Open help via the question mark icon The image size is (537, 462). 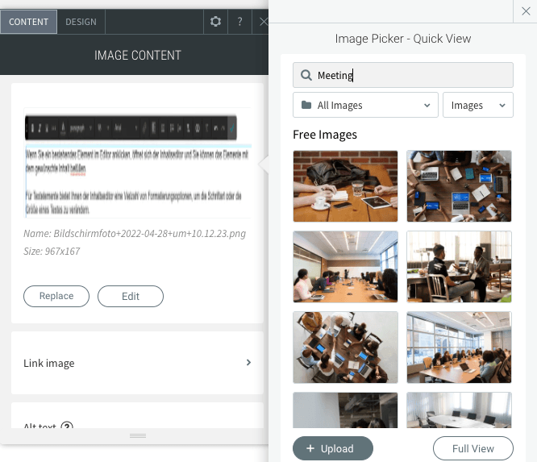239,22
